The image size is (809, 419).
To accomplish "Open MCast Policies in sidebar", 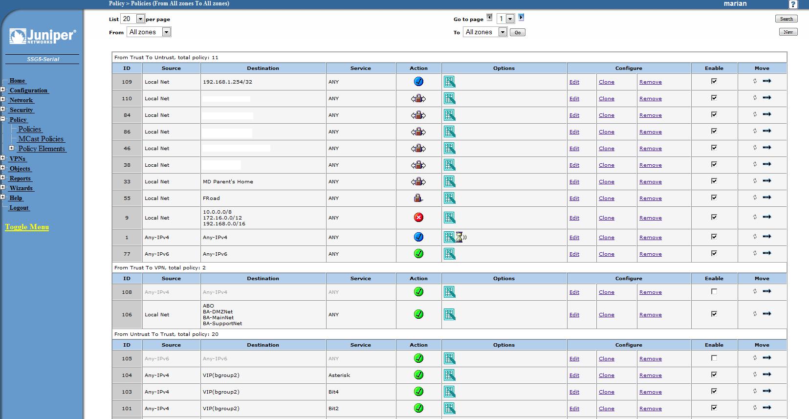I will 41,139.
